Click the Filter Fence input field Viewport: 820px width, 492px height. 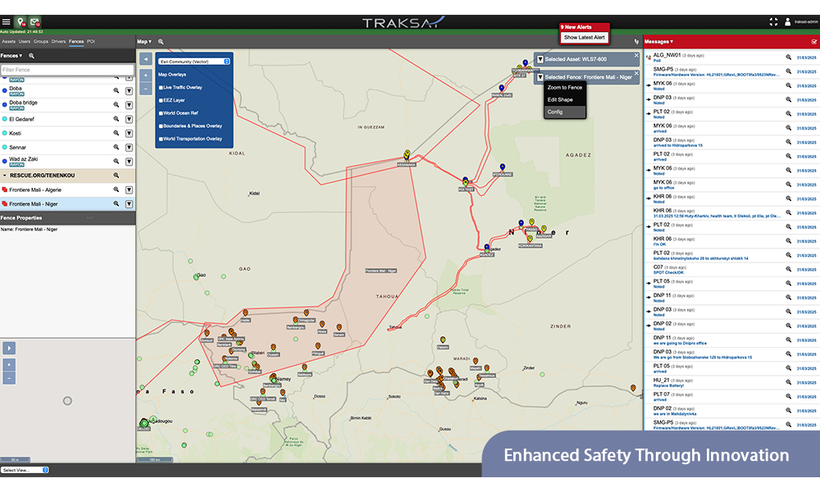pos(67,71)
